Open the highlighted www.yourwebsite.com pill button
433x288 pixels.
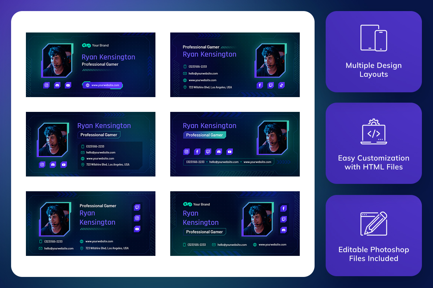(102, 85)
